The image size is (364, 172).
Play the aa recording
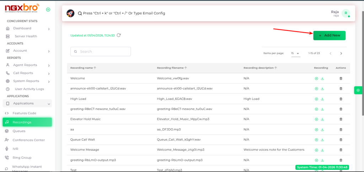[x=316, y=129]
